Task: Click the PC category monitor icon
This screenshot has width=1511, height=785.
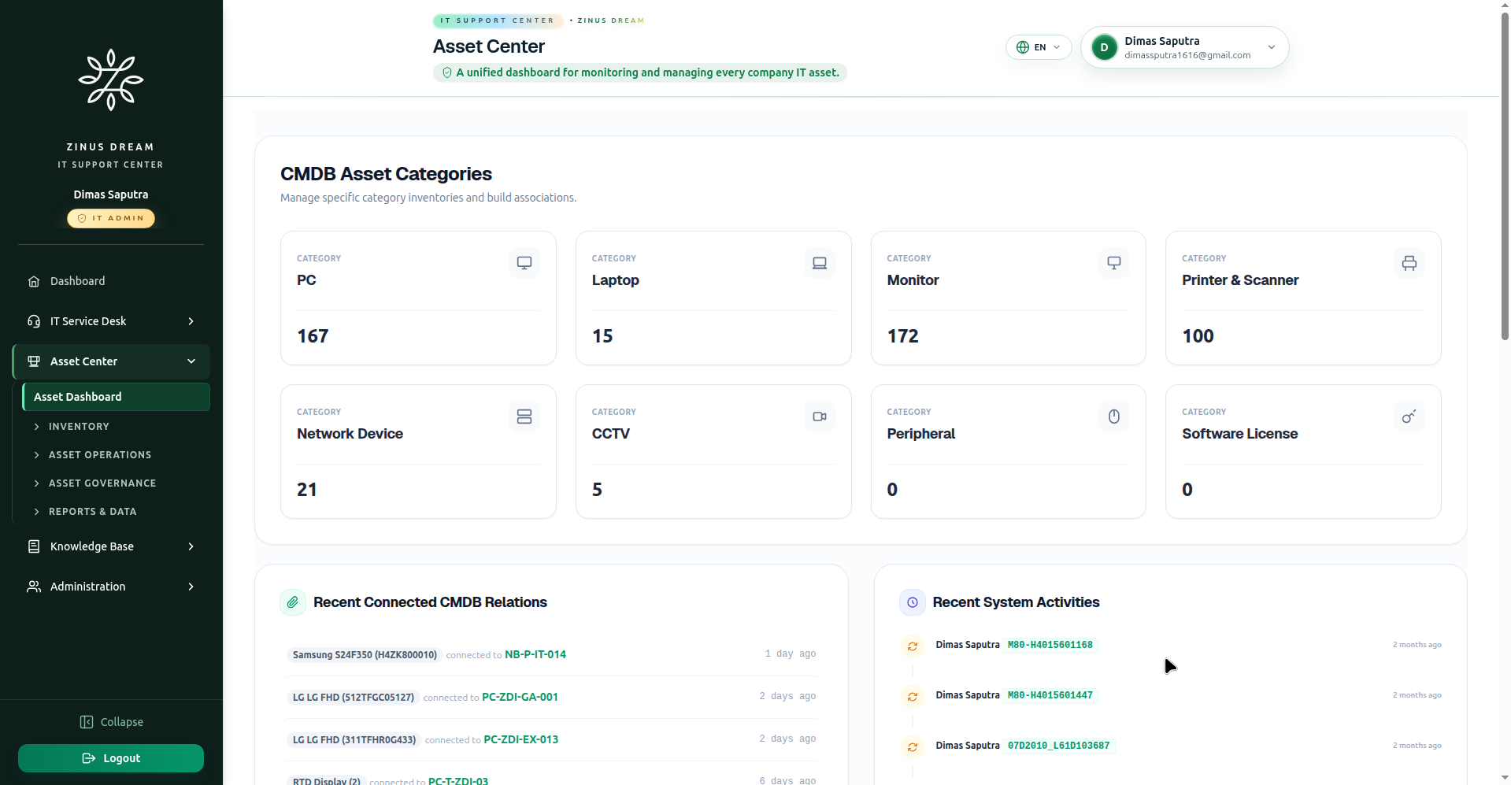Action: point(524,263)
